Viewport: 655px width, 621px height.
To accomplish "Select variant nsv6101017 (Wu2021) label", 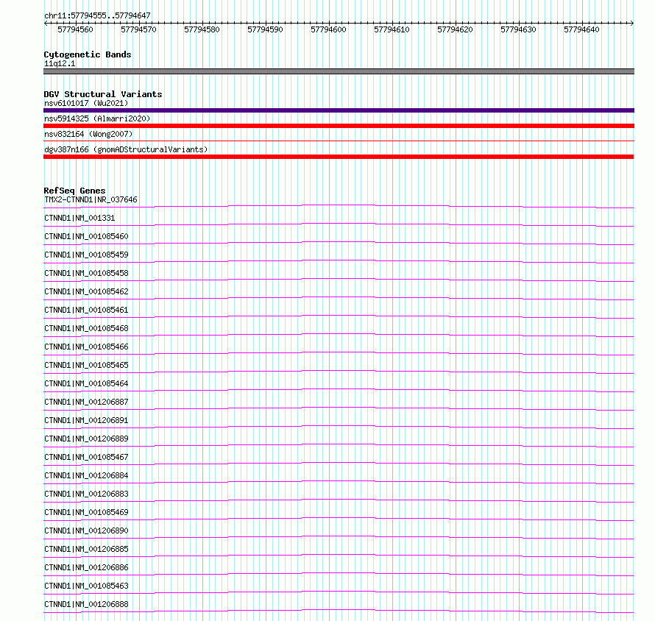I will coord(86,103).
